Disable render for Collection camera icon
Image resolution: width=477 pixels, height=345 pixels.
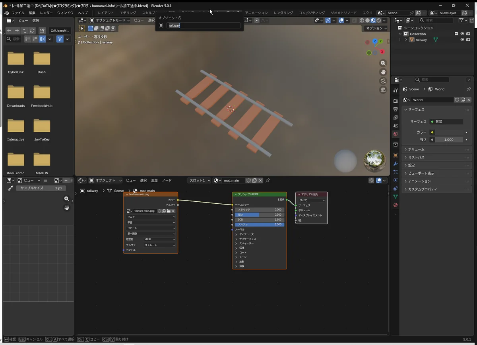point(468,34)
